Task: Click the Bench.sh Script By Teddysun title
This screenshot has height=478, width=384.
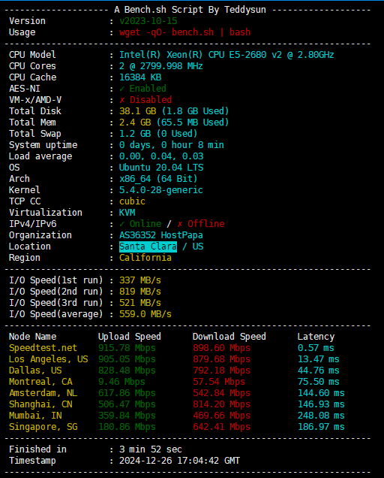Action: [x=190, y=10]
